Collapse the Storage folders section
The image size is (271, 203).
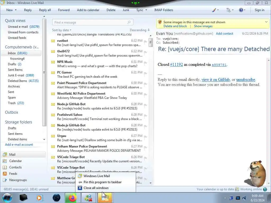(x=19, y=122)
